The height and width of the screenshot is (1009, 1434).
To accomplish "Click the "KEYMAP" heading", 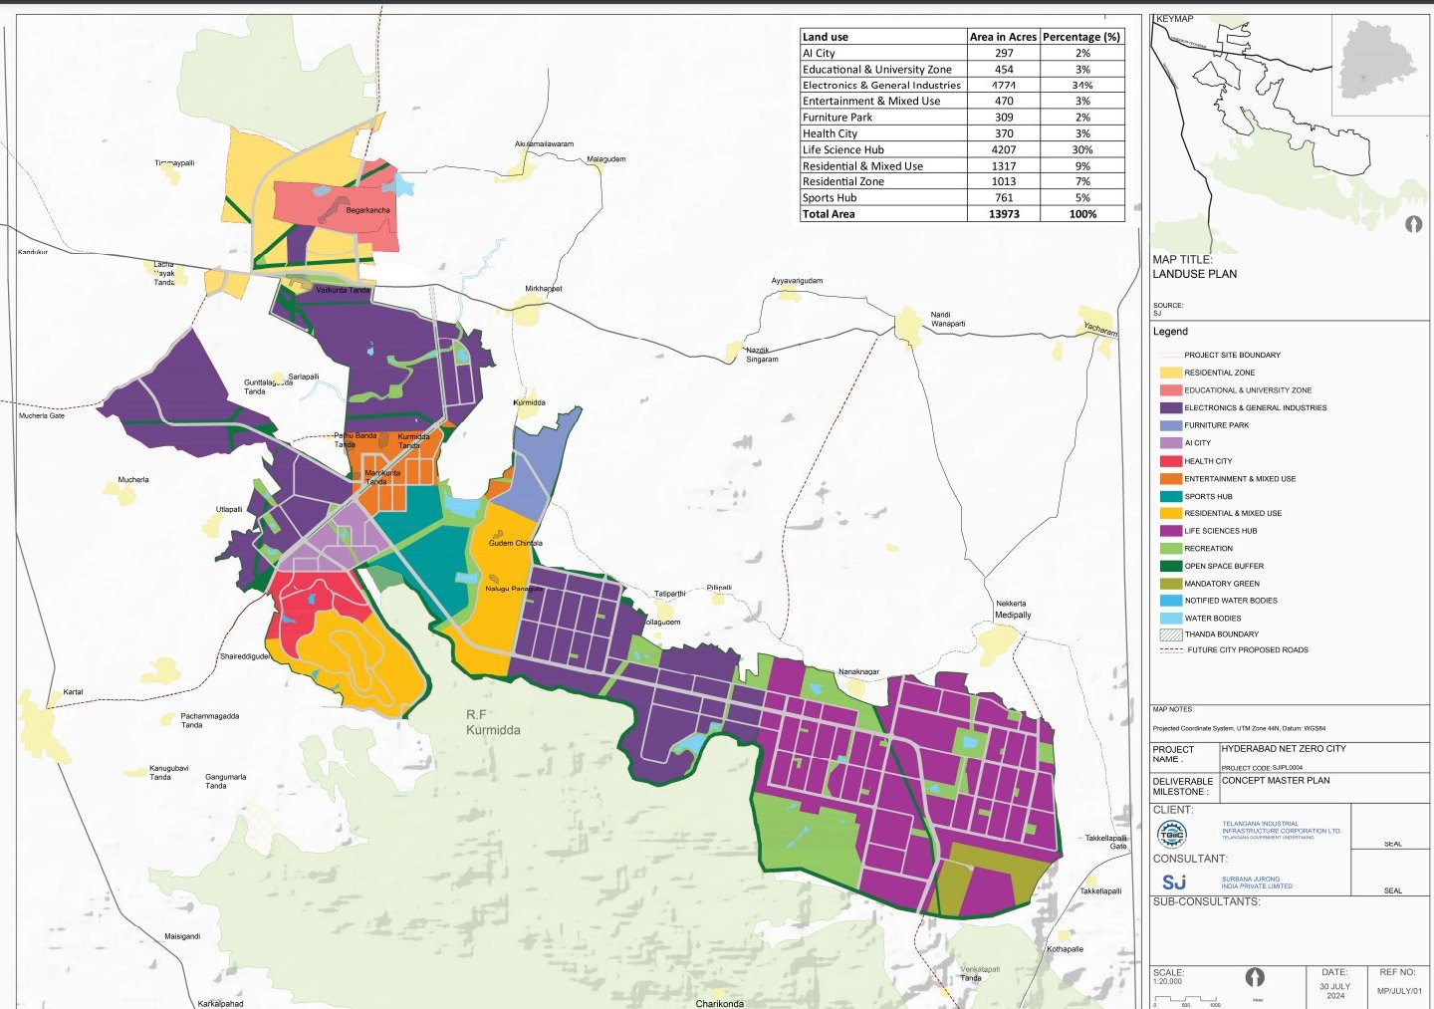I will 1175,19.
